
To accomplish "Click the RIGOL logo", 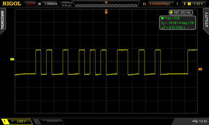I will tap(12, 3).
